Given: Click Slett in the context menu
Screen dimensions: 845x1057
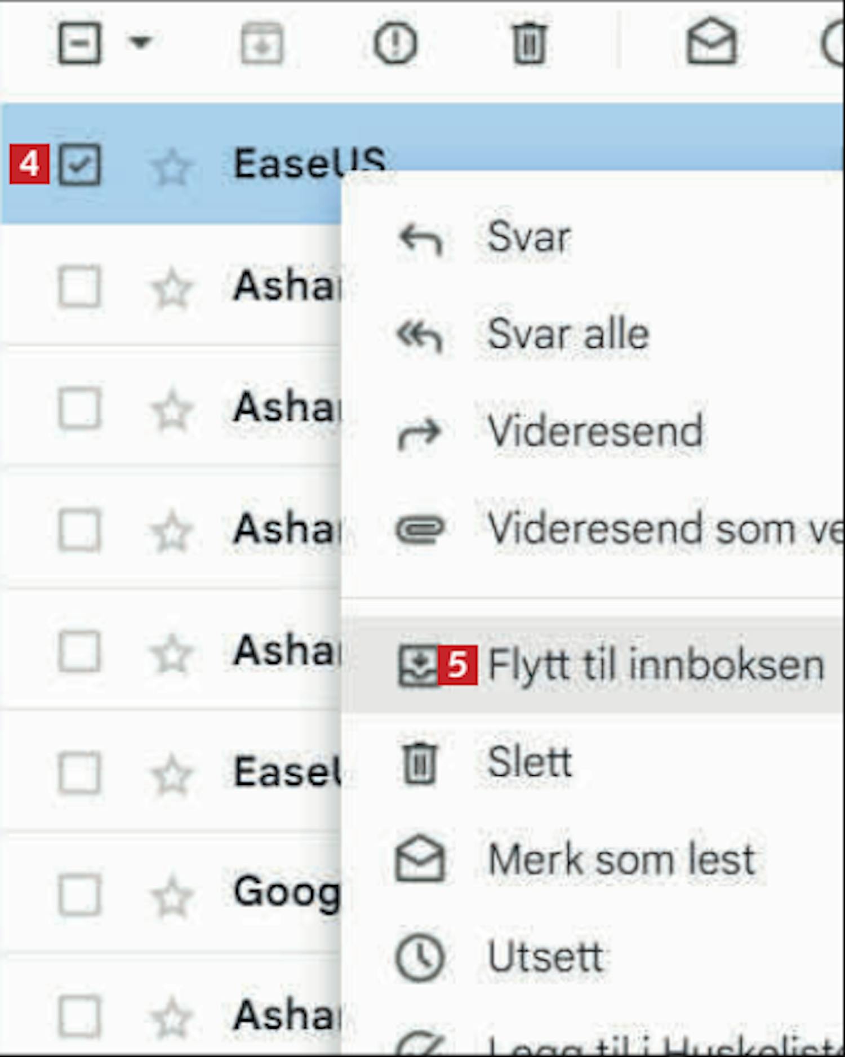Looking at the screenshot, I should 530,762.
